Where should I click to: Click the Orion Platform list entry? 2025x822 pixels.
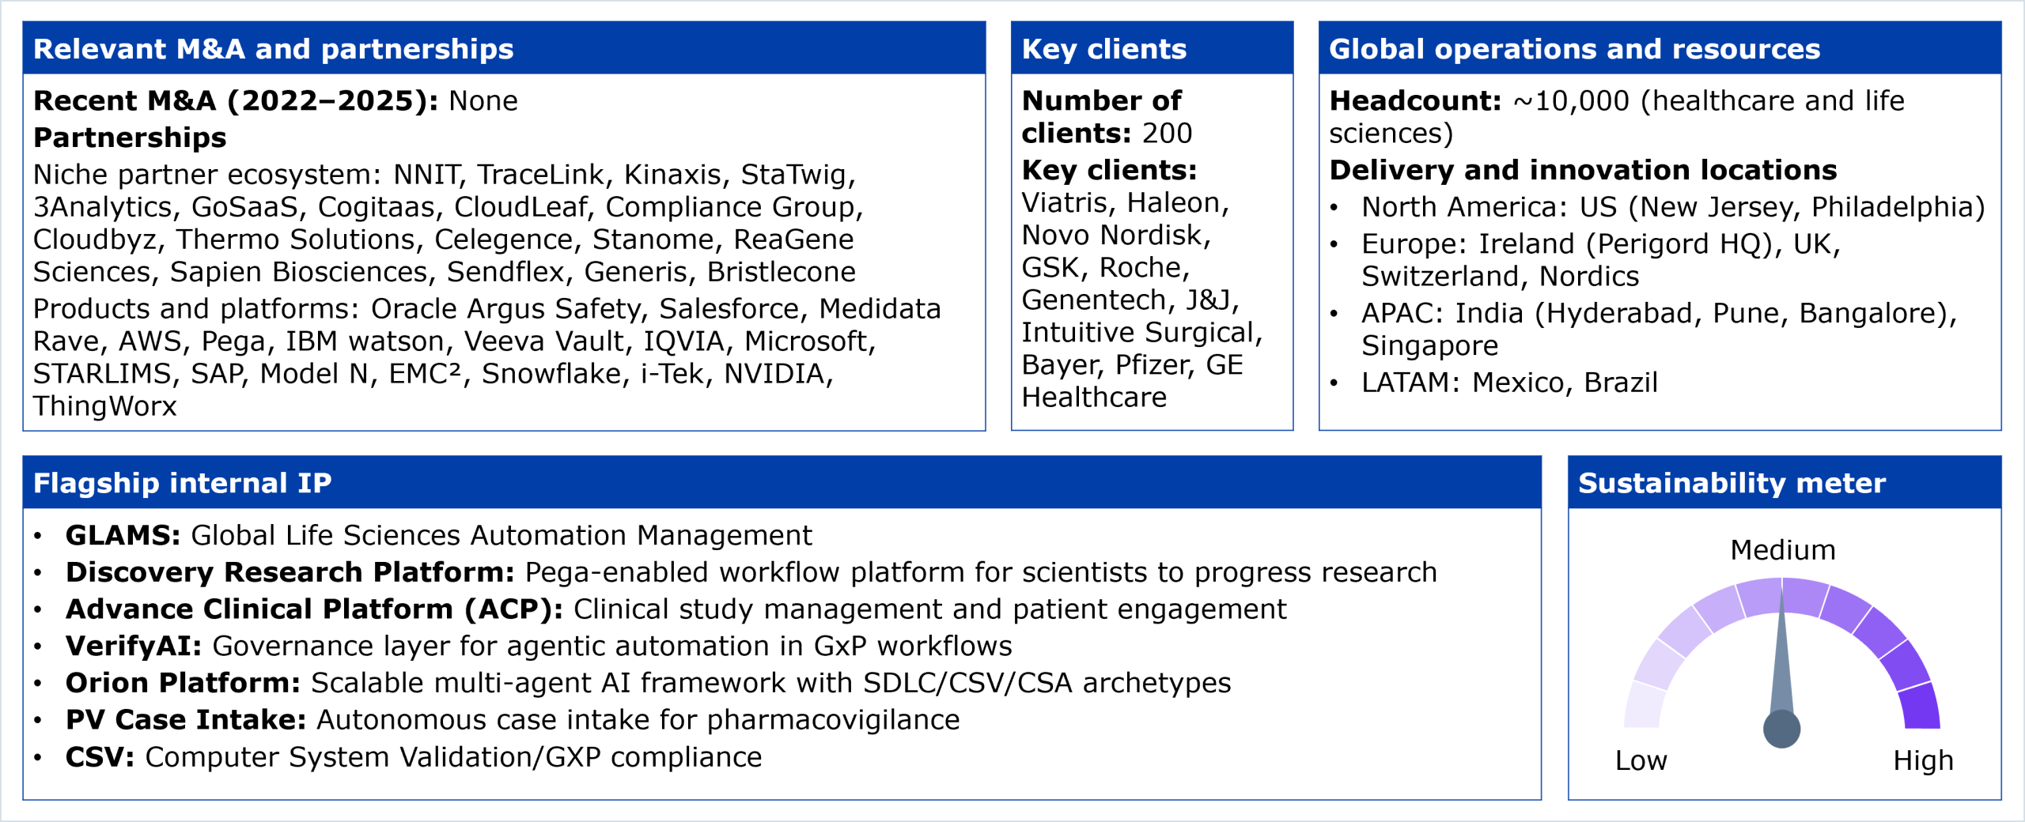click(x=183, y=683)
